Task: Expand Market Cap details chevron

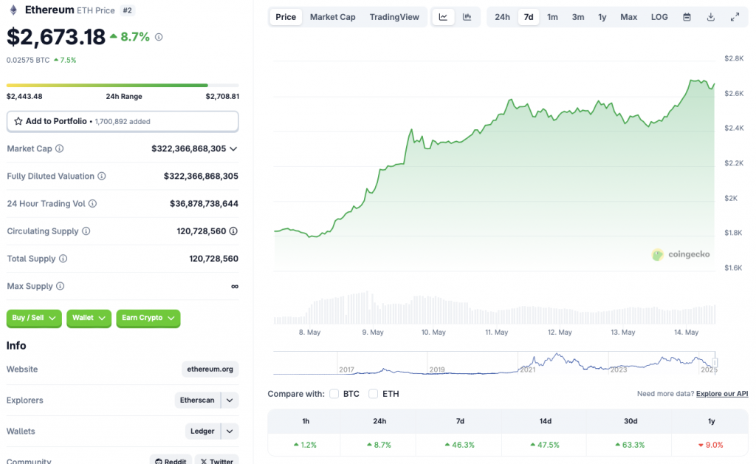Action: click(233, 149)
